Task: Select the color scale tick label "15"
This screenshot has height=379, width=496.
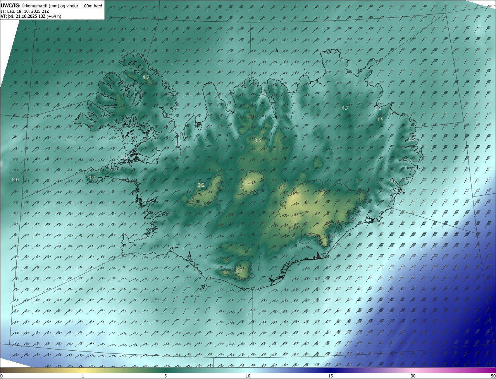Action: coord(331,376)
